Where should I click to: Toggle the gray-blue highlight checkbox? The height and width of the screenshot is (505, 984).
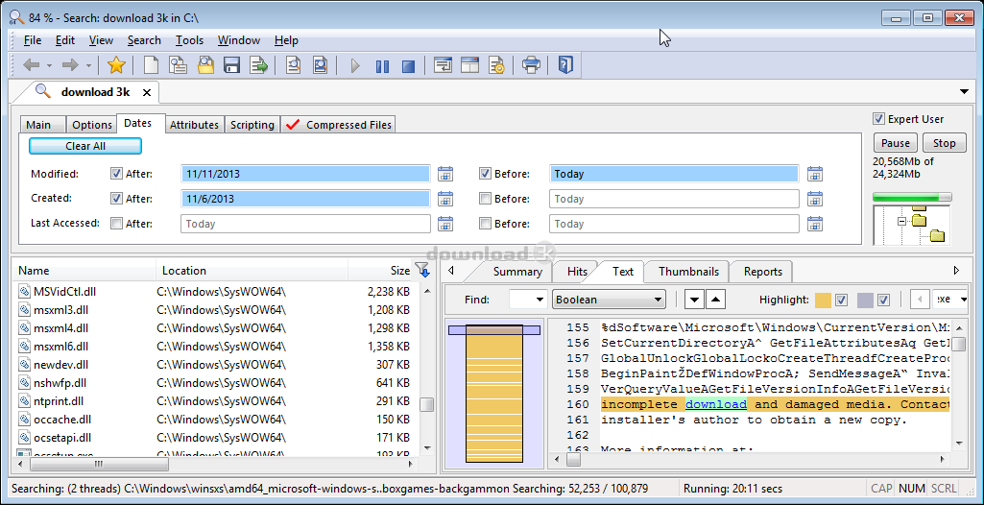(x=883, y=300)
